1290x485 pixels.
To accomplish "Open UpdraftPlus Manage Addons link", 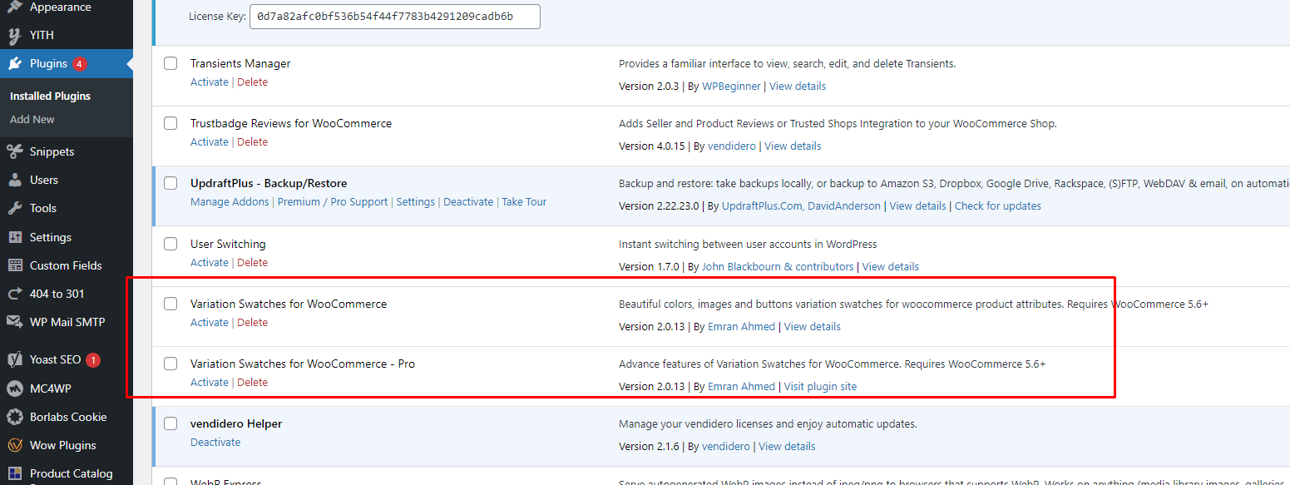I will (x=230, y=201).
